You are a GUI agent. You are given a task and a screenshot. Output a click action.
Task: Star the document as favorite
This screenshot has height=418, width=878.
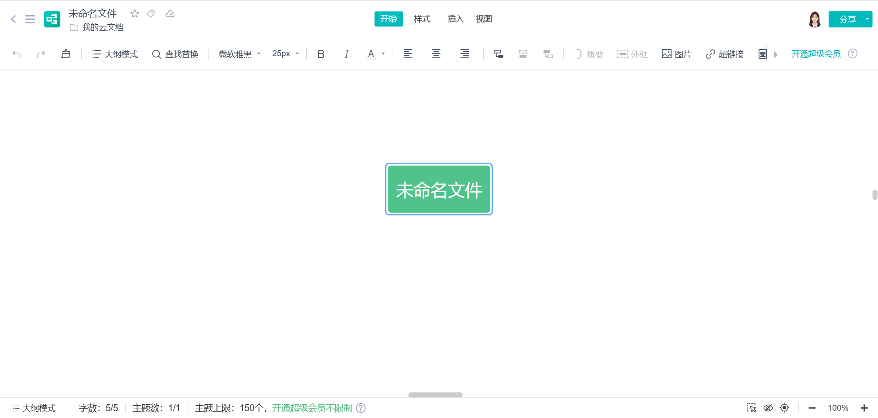point(134,14)
